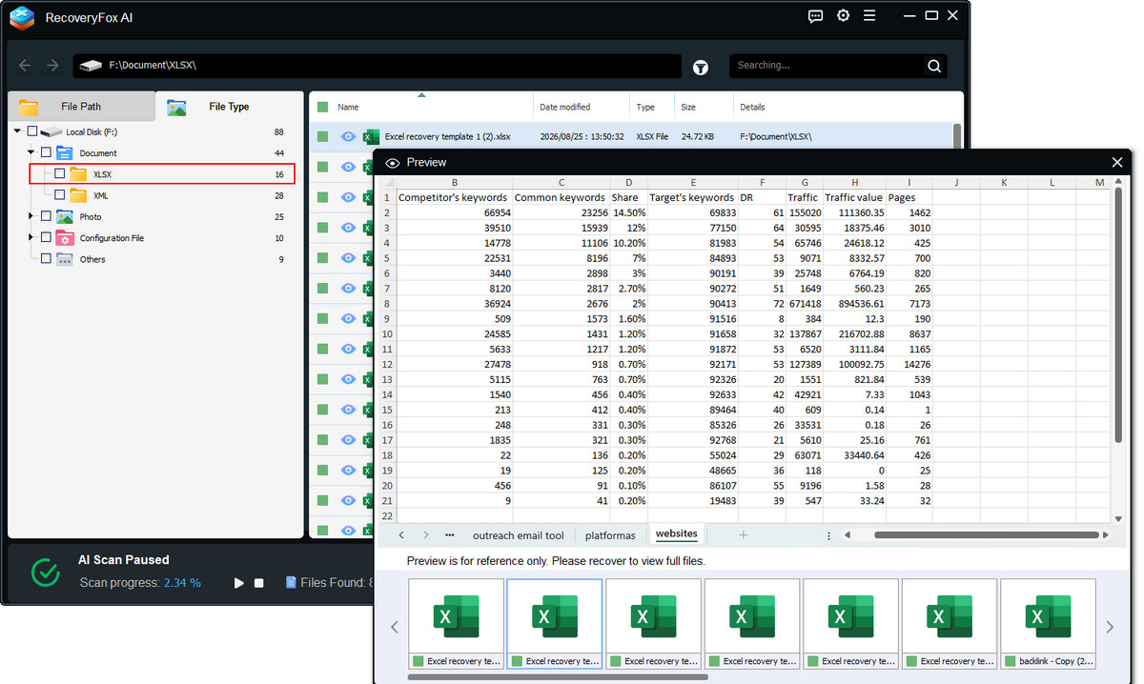Collapse the Document tree node

pyautogui.click(x=31, y=152)
